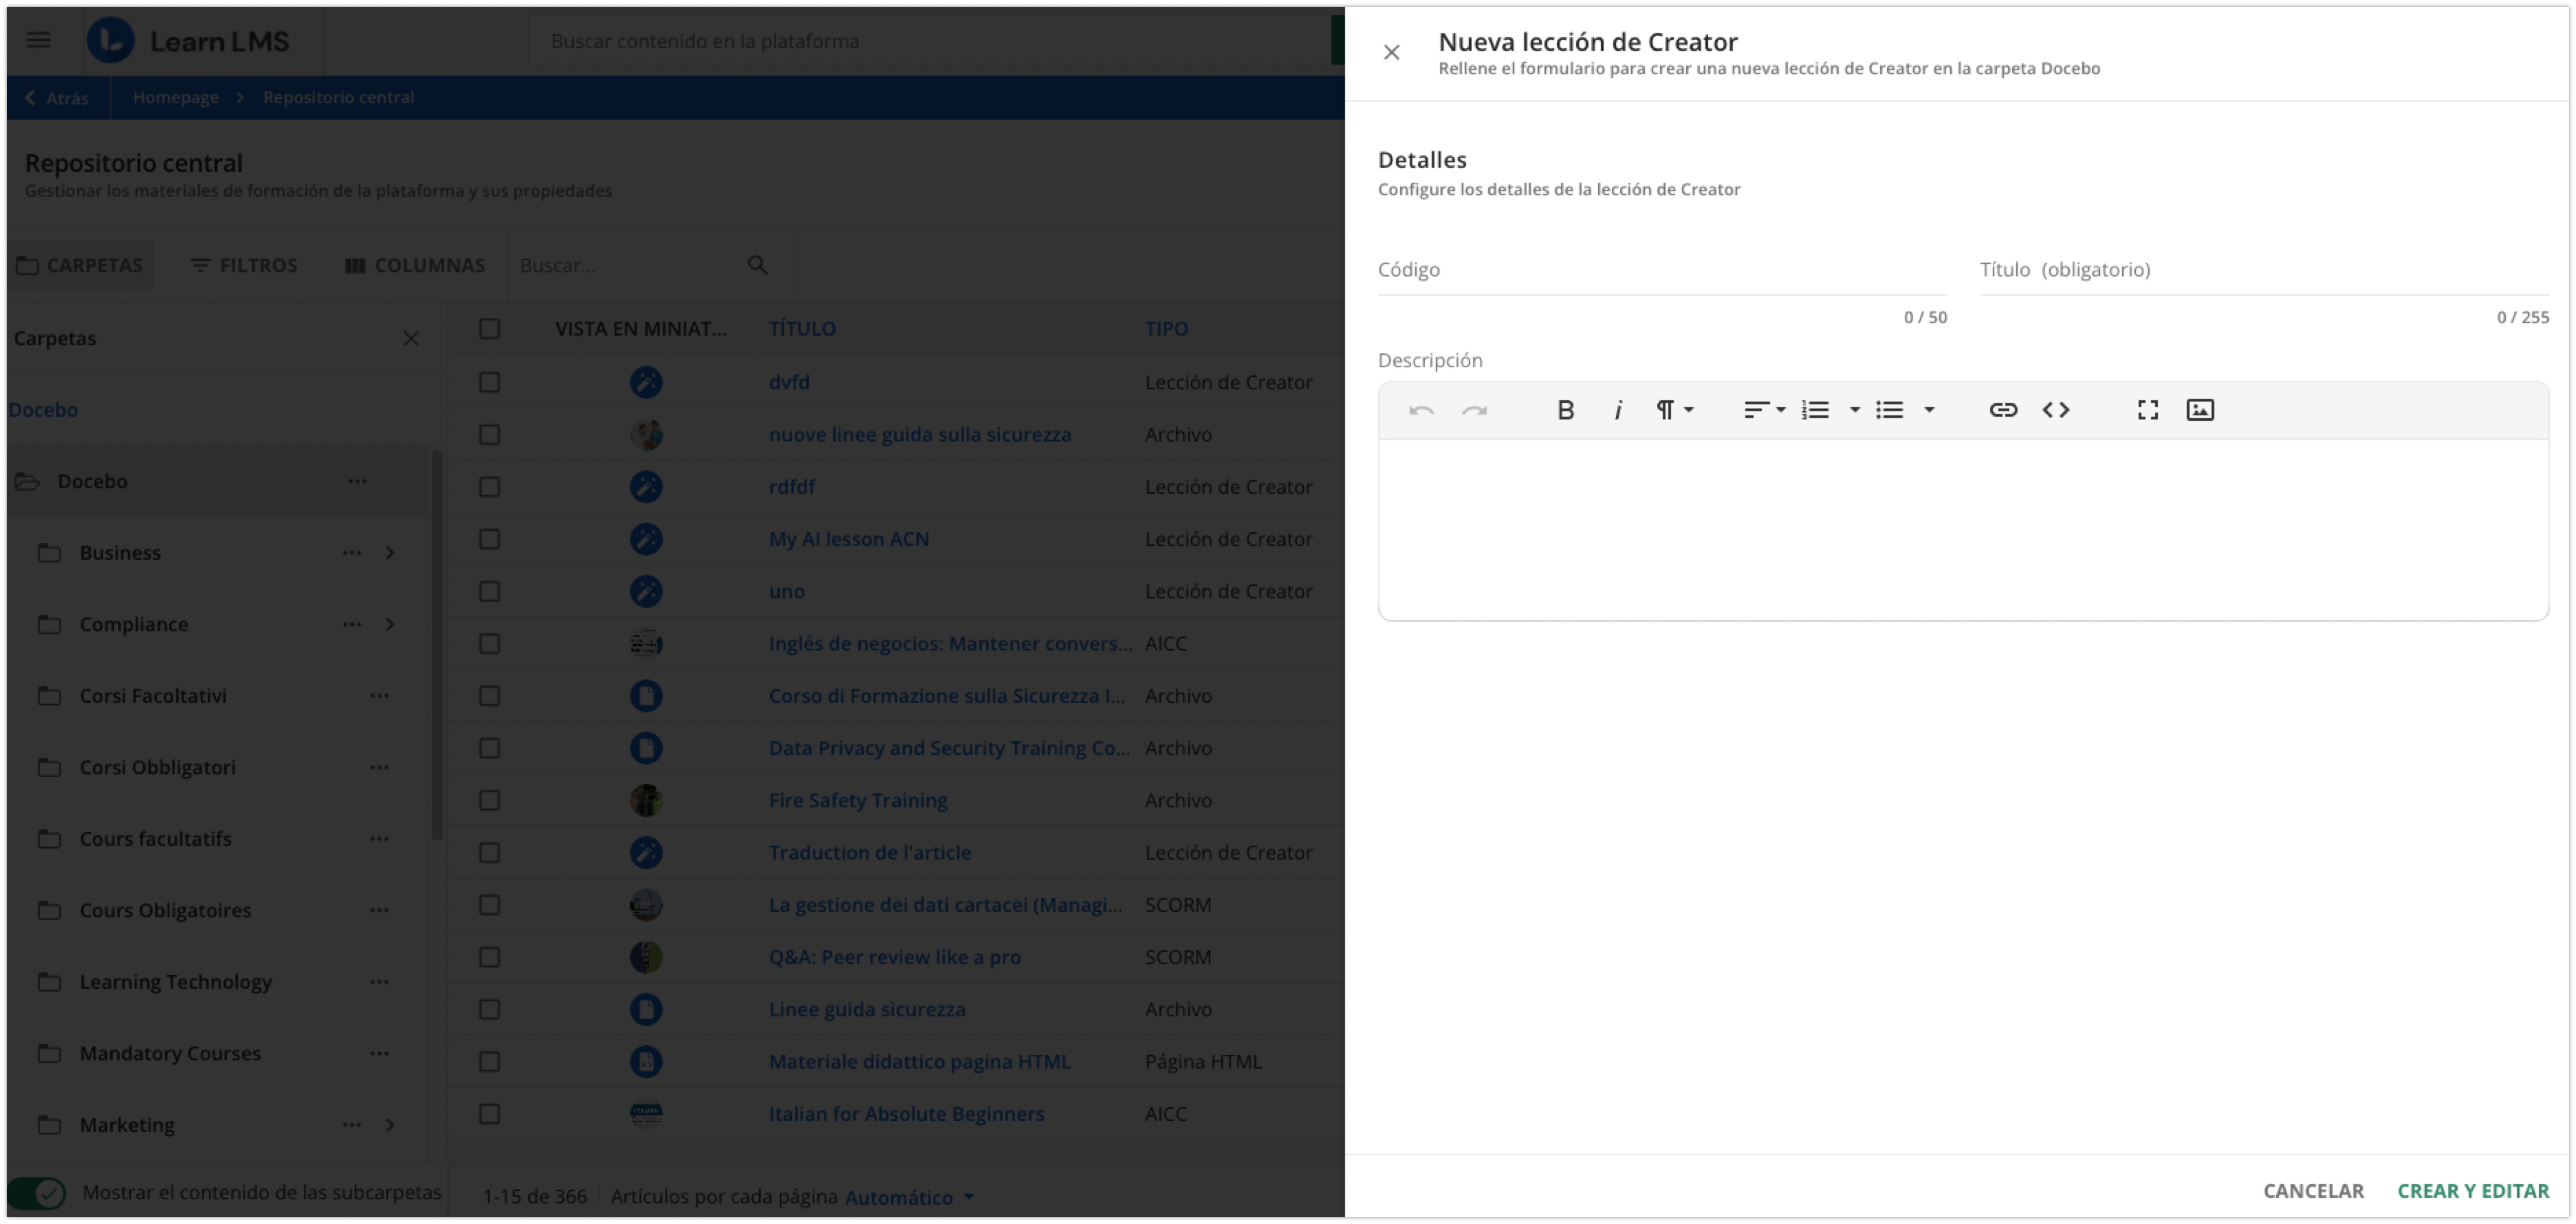The image size is (2576, 1224).
Task: Check the box for dvfd row
Action: (489, 382)
